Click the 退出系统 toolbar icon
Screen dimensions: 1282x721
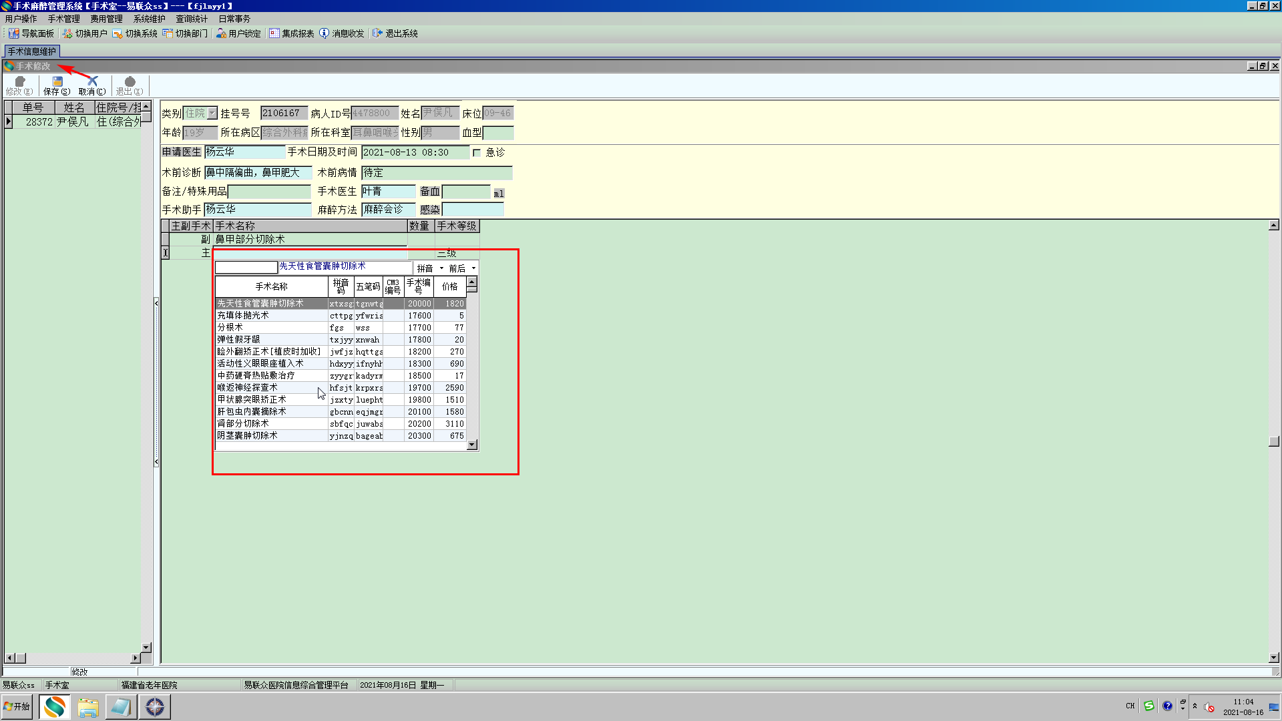[377, 33]
